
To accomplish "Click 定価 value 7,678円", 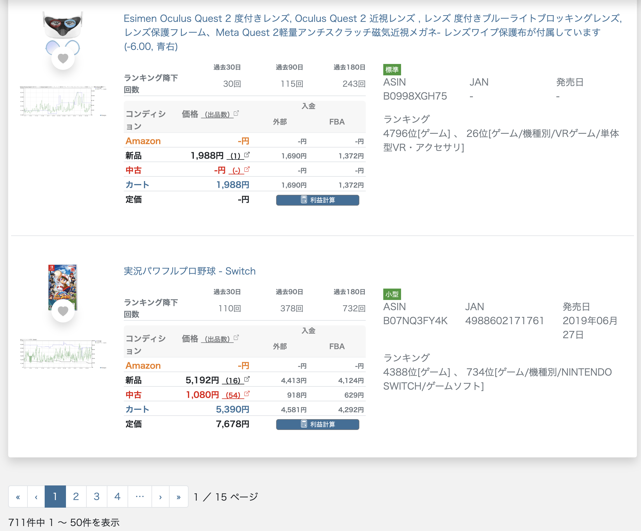I will point(233,424).
